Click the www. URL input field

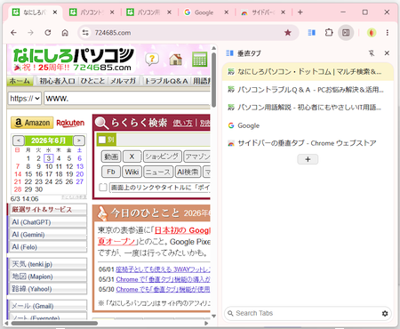pos(127,99)
